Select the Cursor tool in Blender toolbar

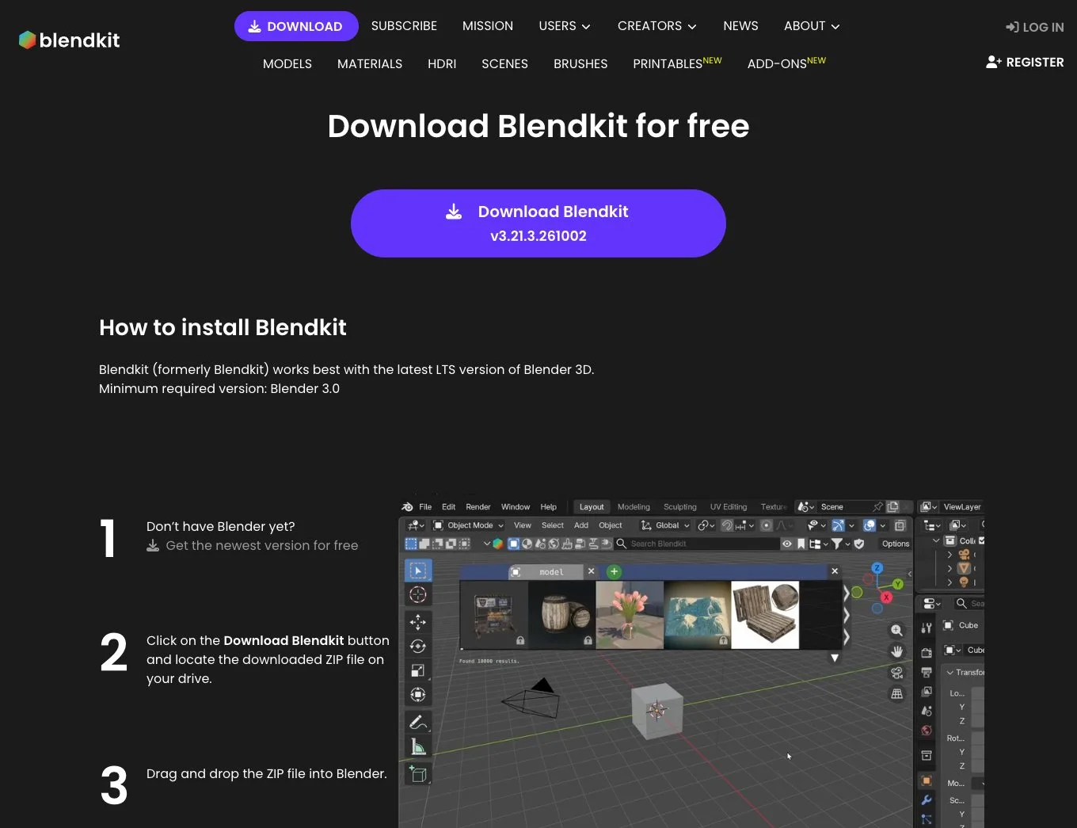pos(418,595)
